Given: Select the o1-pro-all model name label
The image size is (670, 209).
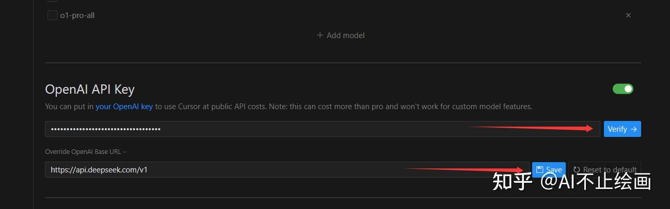Looking at the screenshot, I should point(77,15).
